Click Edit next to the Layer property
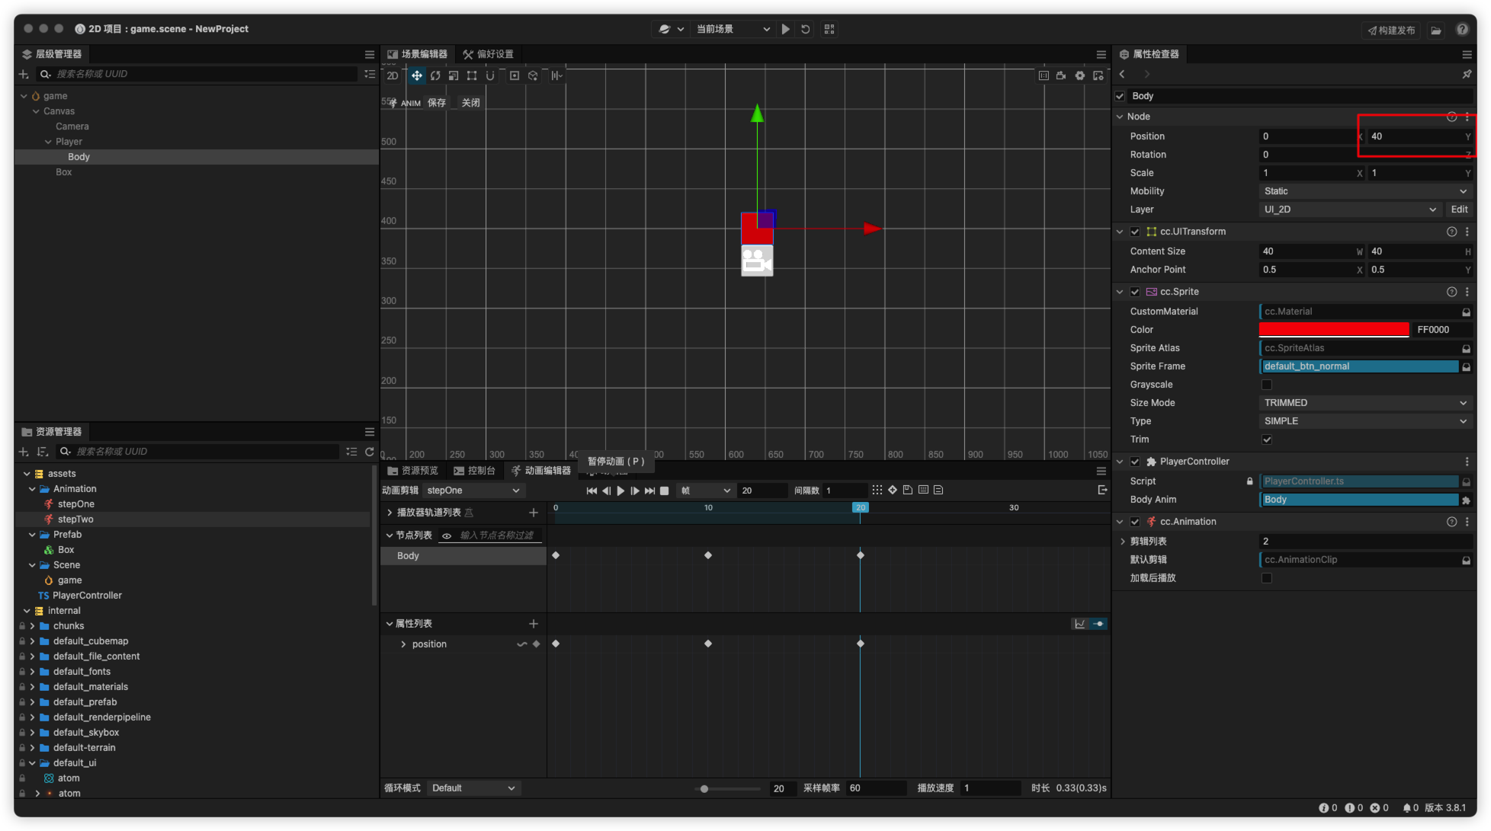 1459,209
